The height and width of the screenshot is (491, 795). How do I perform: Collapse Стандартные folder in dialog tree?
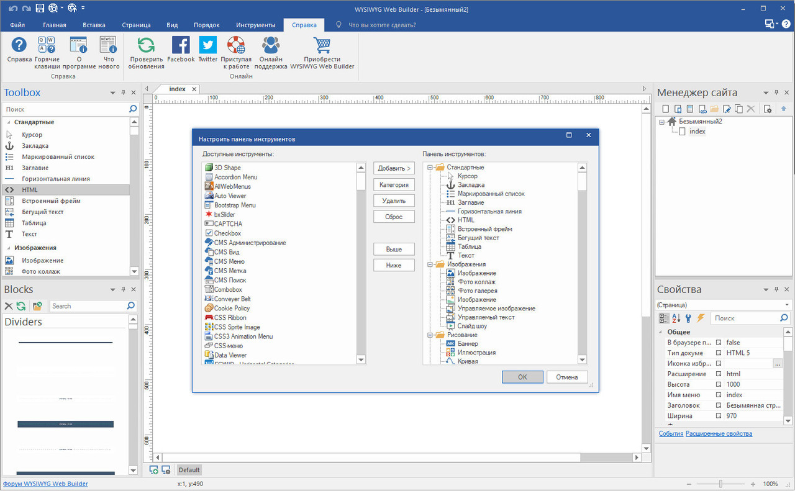(x=430, y=167)
